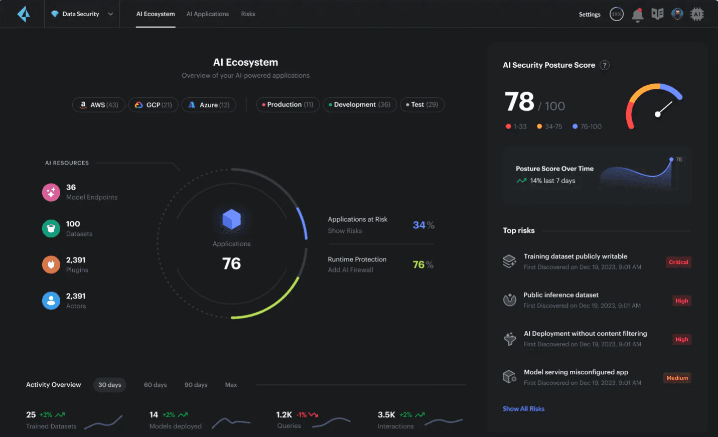Select the 60 days activity range
The image size is (718, 437).
pos(155,384)
